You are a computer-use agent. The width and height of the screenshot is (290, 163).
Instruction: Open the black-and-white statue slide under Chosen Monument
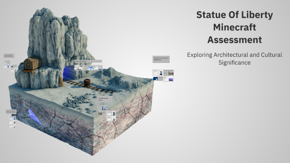(78, 68)
